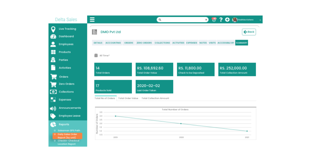Image resolution: width=311 pixels, height=155 pixels.
Task: Click the Reports pie chart icon
Action: point(53,124)
